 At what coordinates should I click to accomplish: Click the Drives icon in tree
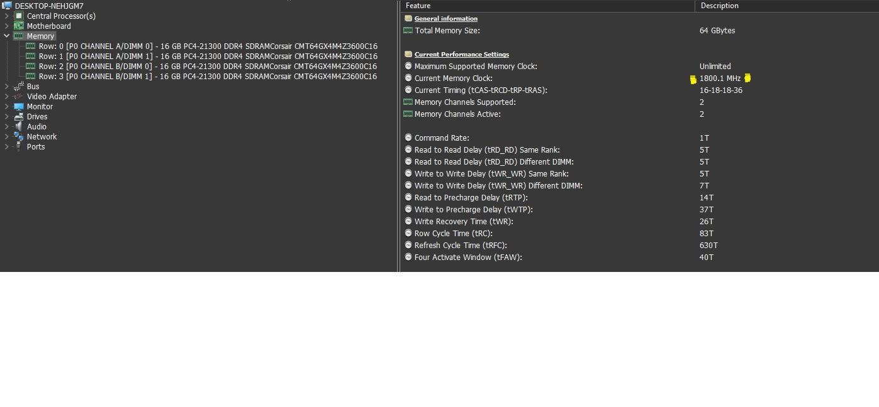19,117
